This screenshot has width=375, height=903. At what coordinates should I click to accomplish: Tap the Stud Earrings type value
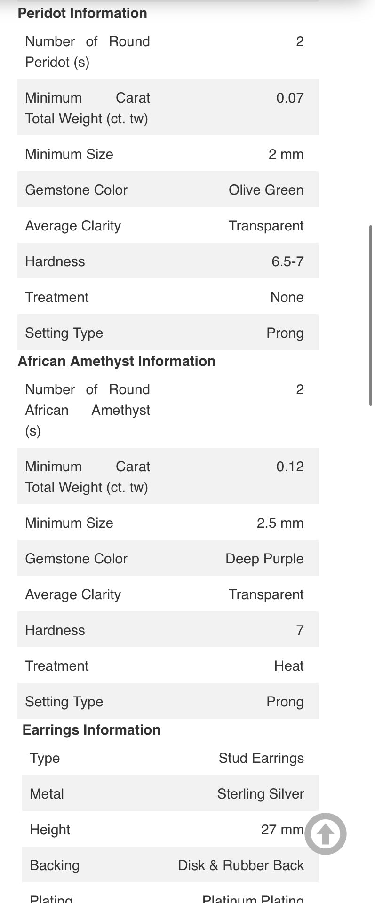pos(261,758)
